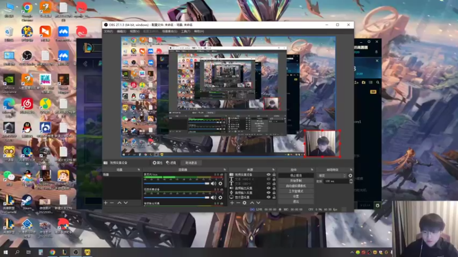
Task: Float the 场景 scenes dock panel
Action: [139, 170]
